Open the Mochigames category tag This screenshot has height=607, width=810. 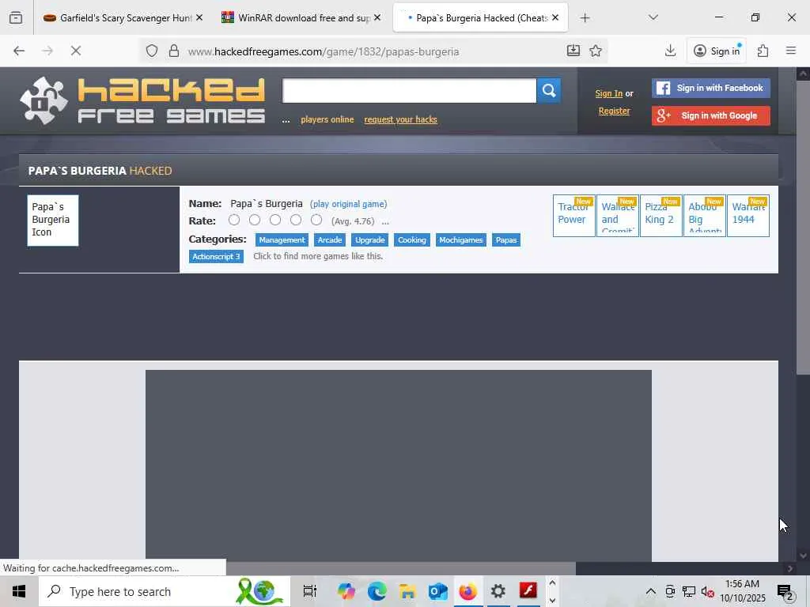pyautogui.click(x=461, y=240)
